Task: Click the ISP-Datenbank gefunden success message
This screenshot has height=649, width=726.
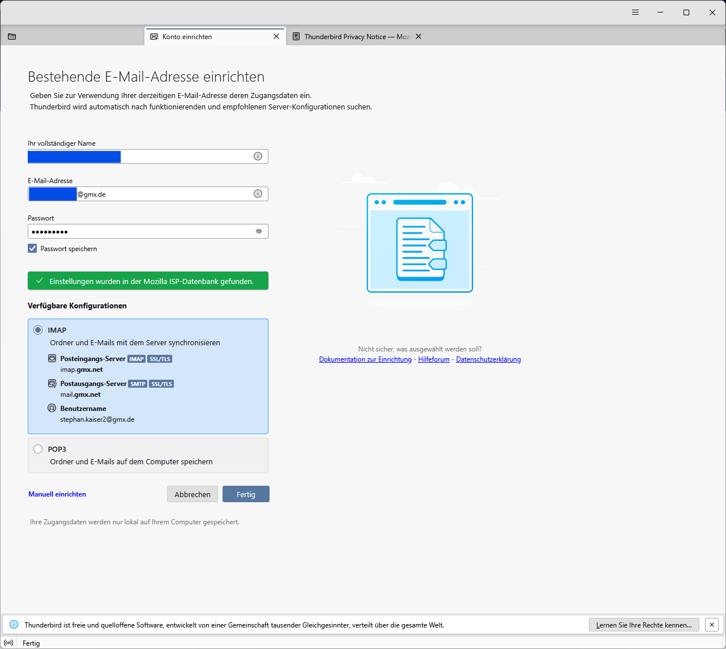Action: (x=148, y=281)
